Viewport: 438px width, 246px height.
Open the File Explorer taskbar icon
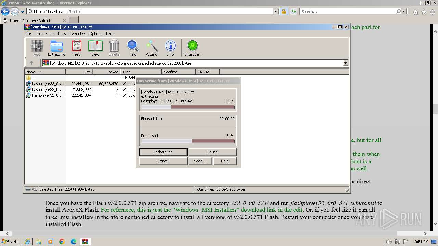point(39,242)
